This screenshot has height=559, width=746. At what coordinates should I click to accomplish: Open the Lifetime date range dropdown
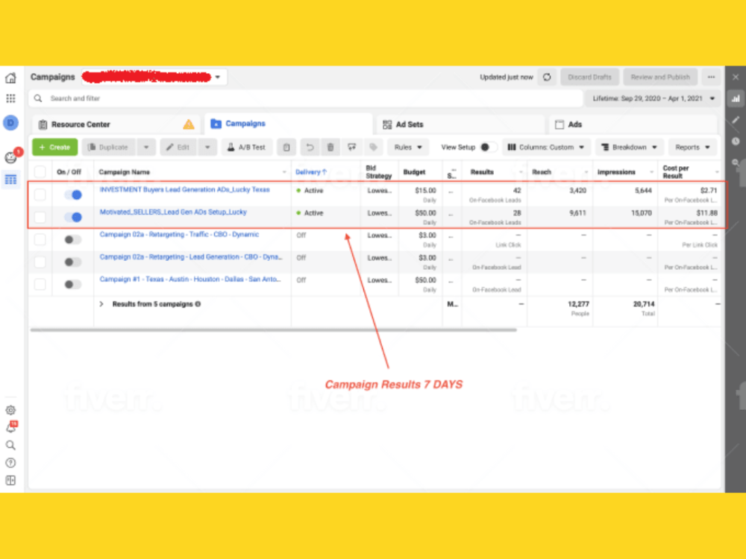(653, 98)
